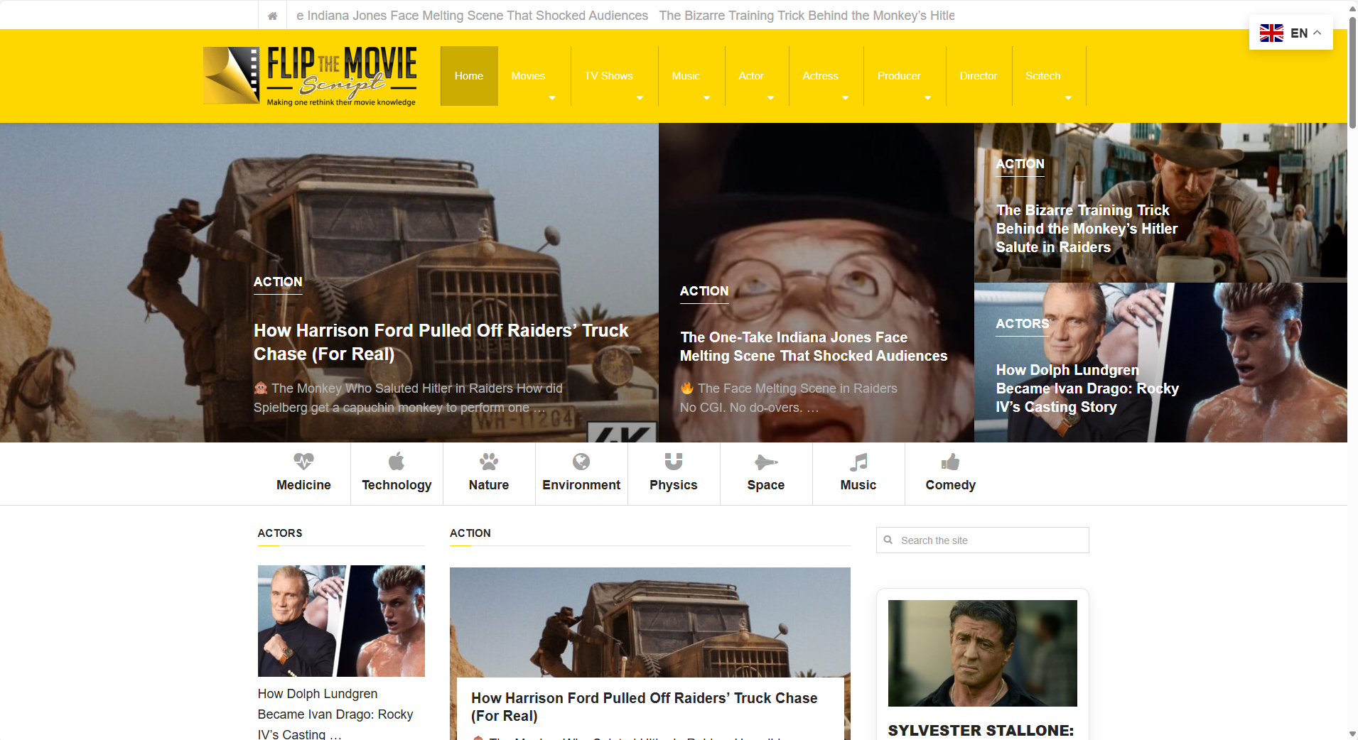
Task: Open the Environment globe category icon
Action: coord(581,462)
